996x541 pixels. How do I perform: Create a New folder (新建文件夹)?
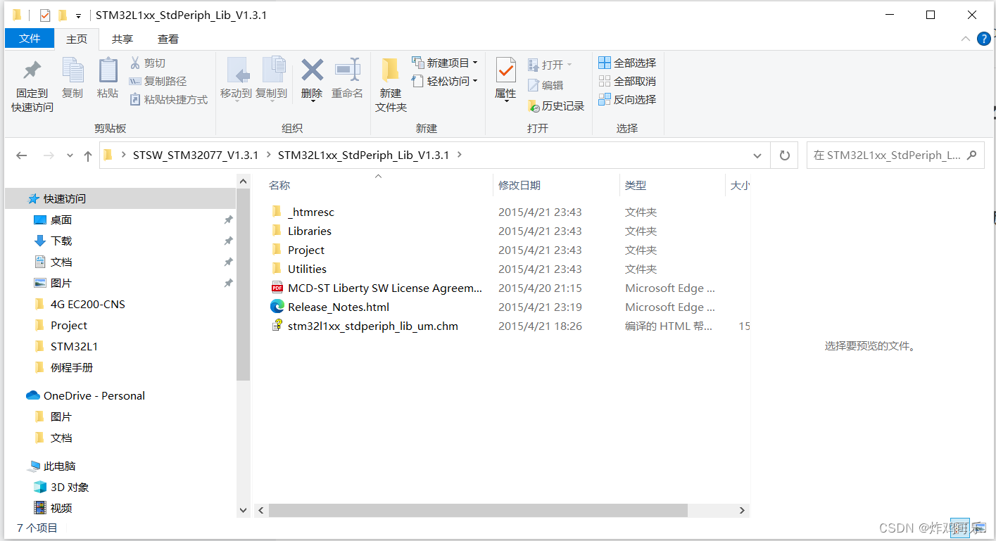click(391, 84)
